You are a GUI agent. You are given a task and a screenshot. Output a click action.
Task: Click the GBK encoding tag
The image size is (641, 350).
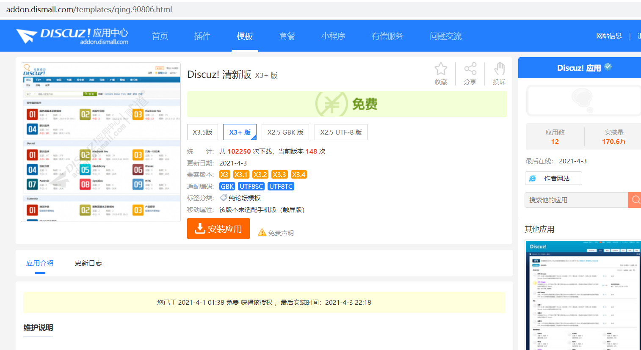(227, 186)
